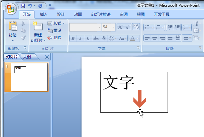Switch to the 幻灯片 pane tab
The height and width of the screenshot is (137, 204).
(12, 57)
